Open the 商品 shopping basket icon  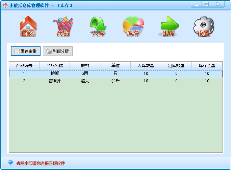click(63, 26)
